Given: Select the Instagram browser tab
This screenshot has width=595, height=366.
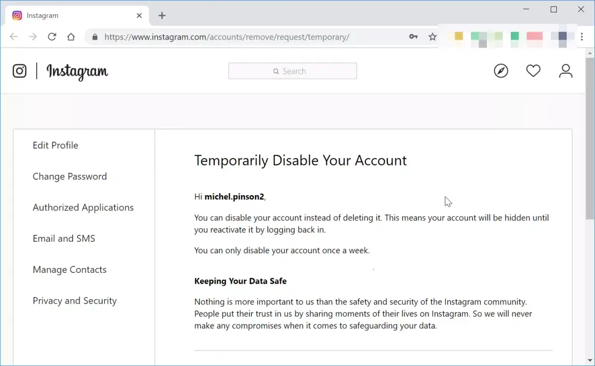Looking at the screenshot, I should 77,15.
